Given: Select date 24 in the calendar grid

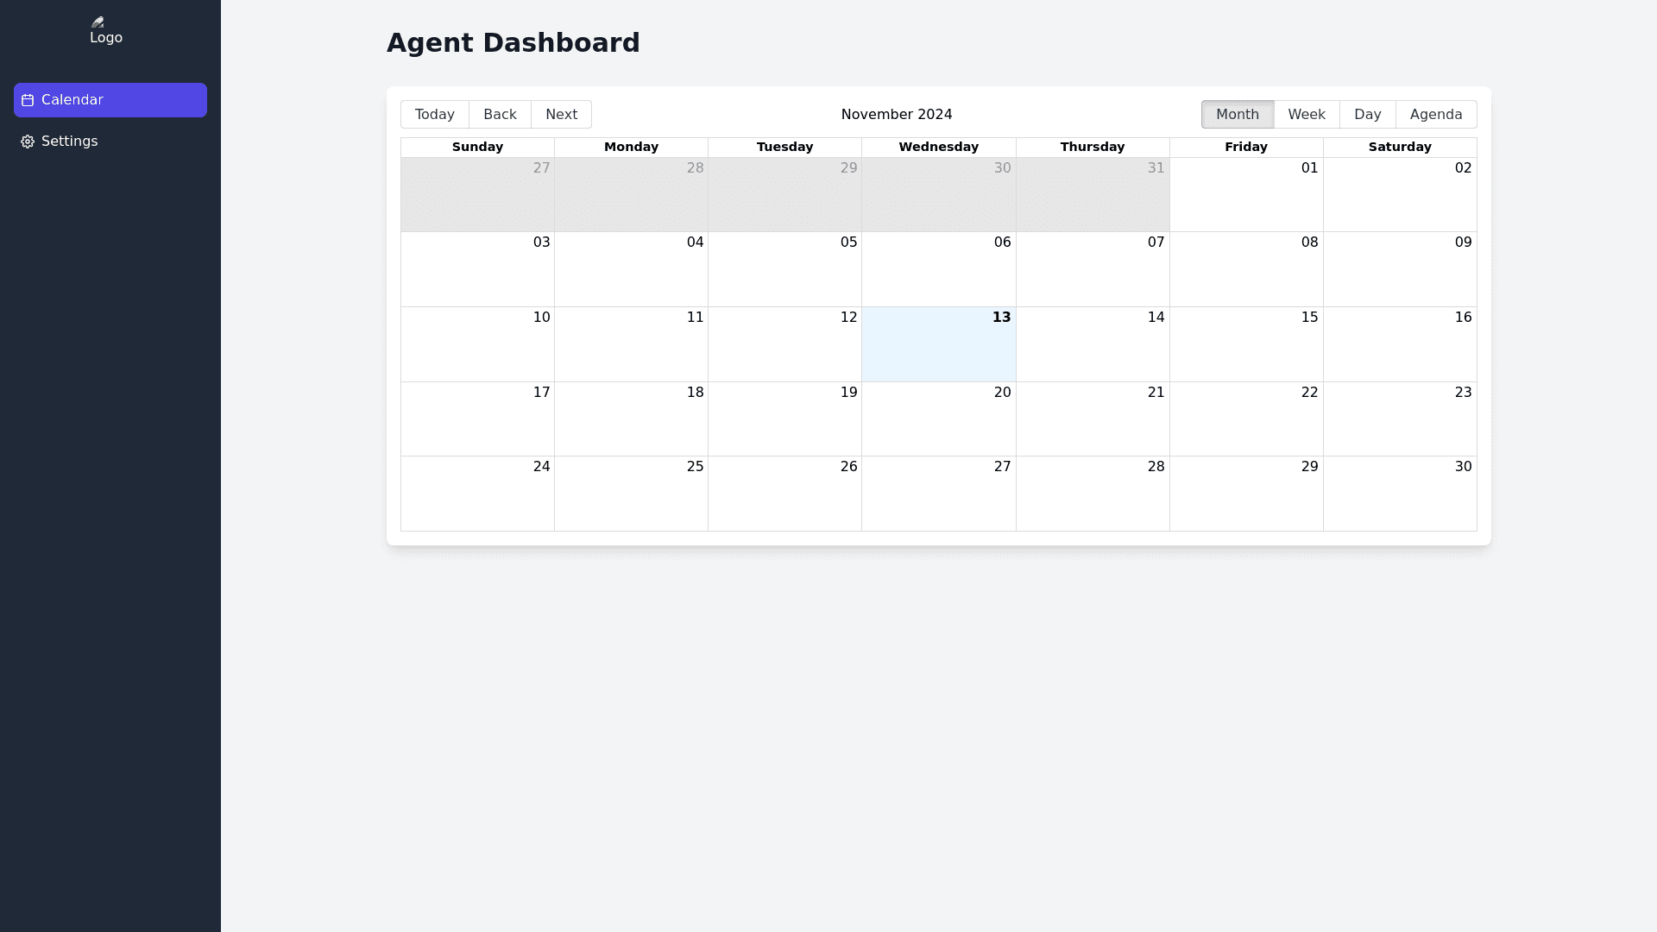Looking at the screenshot, I should (477, 494).
